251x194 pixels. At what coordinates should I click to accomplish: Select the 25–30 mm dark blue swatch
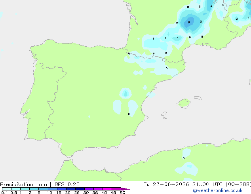click(80, 189)
